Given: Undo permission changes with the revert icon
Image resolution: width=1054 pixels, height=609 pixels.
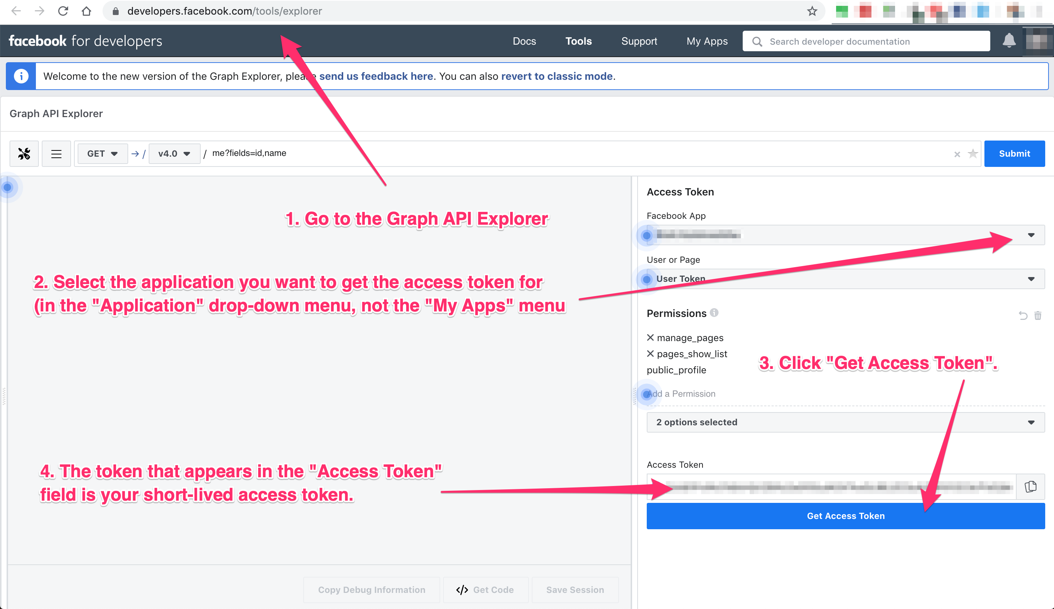Looking at the screenshot, I should coord(1023,315).
